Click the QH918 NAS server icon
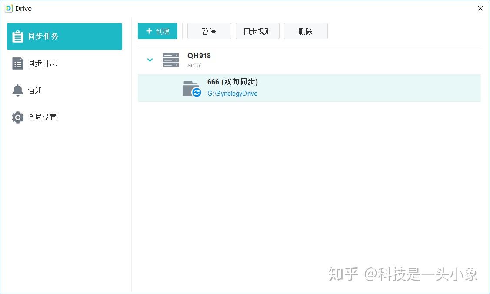Screen dimensions: 490x294 [x=170, y=60]
